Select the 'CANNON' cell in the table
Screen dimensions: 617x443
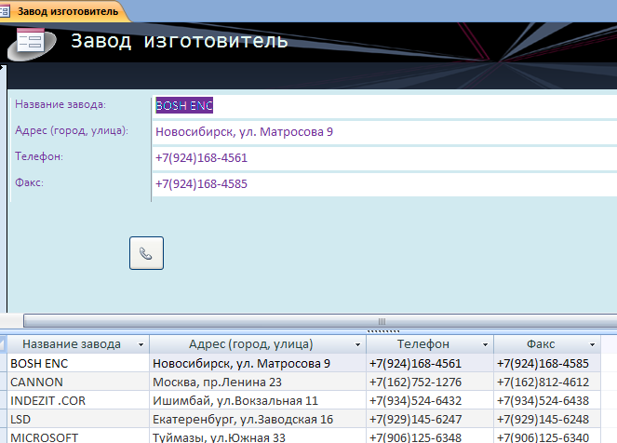tap(78, 382)
